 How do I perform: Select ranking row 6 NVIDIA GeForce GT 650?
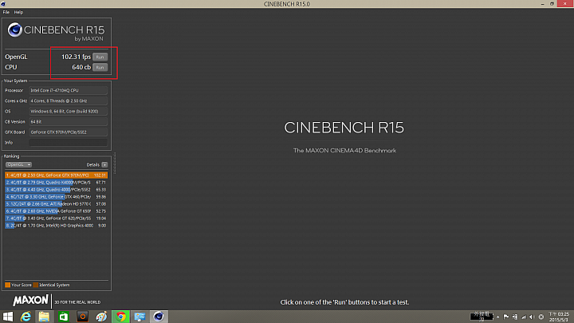[56, 211]
